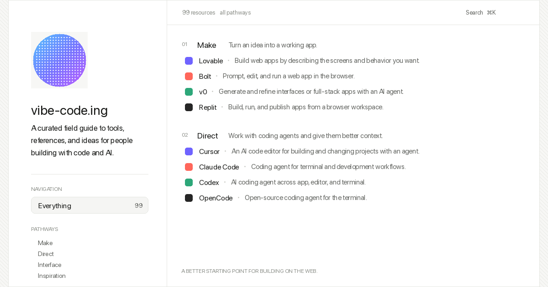Open the OpenCode resource link

(216, 198)
